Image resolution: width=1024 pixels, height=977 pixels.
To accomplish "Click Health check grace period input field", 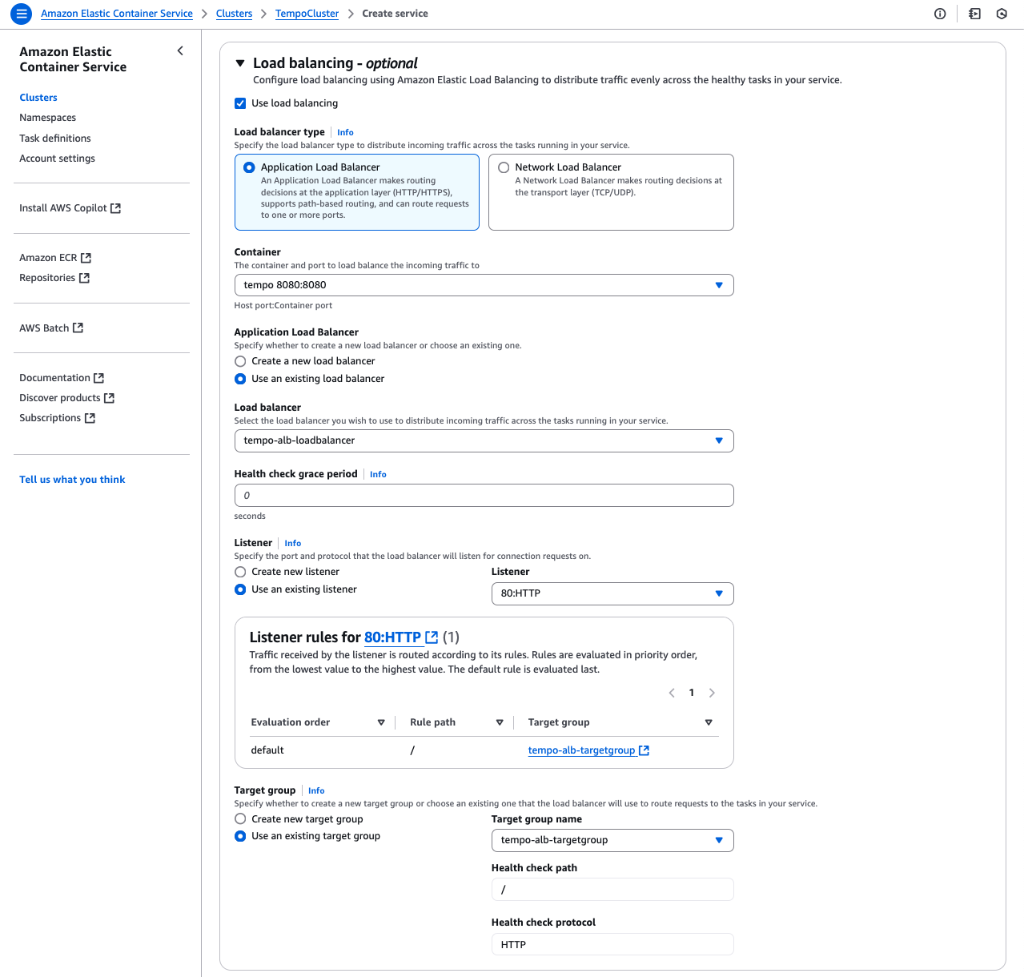I will [x=484, y=496].
